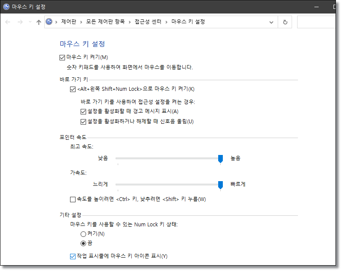Toggle 마우스 키 켜기(M) checkbox
The image size is (341, 277).
pos(62,57)
